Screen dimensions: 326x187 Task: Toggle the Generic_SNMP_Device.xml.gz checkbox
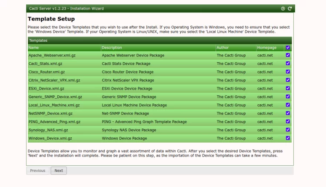coord(288,97)
